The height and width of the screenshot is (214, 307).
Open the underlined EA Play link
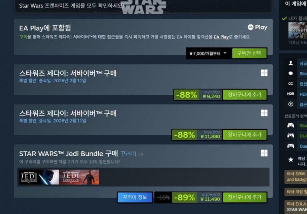[221, 37]
